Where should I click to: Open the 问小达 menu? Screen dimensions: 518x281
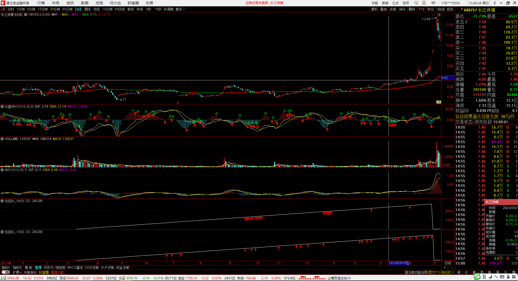point(115,3)
